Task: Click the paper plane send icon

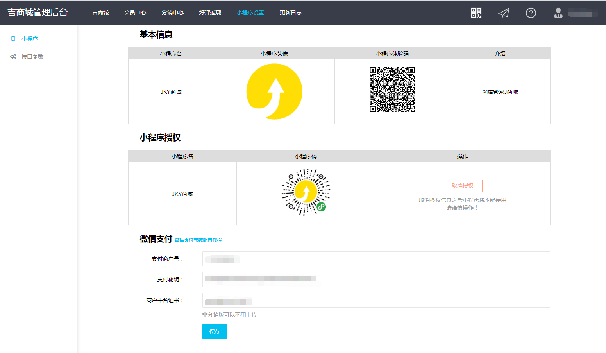Action: point(504,13)
